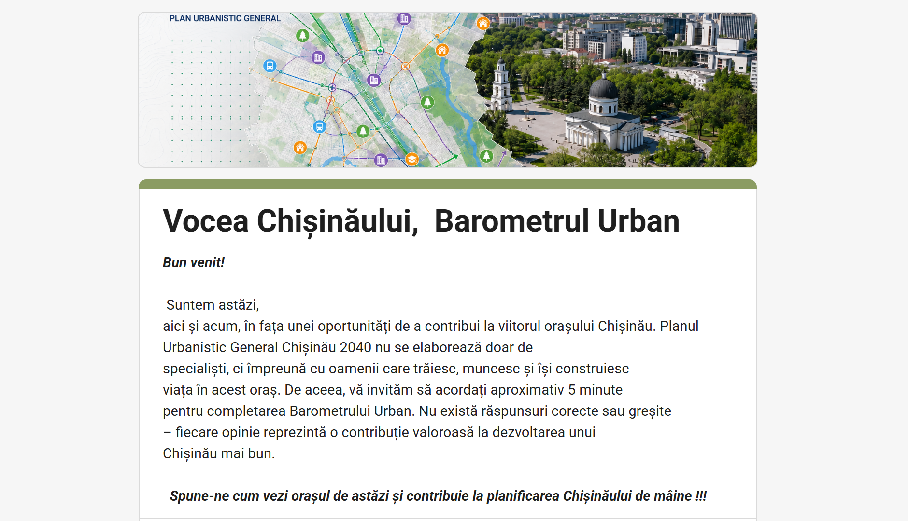Image resolution: width=908 pixels, height=521 pixels.
Task: Click the 'Bun venit!' greeting text
Action: (x=193, y=262)
